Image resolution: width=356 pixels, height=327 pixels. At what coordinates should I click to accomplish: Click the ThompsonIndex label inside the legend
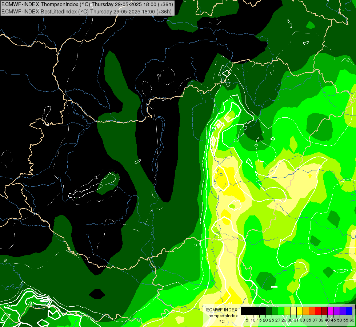point(221,316)
